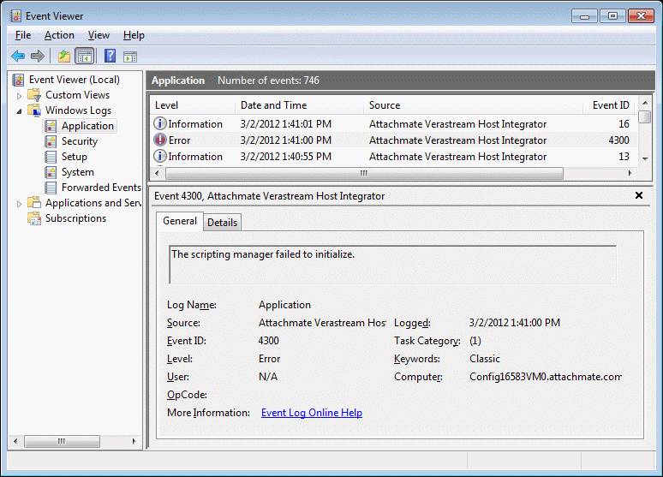The height and width of the screenshot is (477, 663).
Task: Minimize the Event Viewer window
Action: [585, 16]
